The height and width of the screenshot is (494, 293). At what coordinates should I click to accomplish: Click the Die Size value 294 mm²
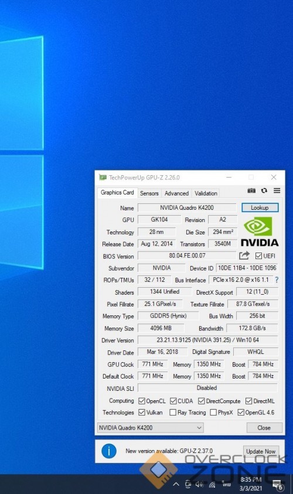click(x=223, y=232)
